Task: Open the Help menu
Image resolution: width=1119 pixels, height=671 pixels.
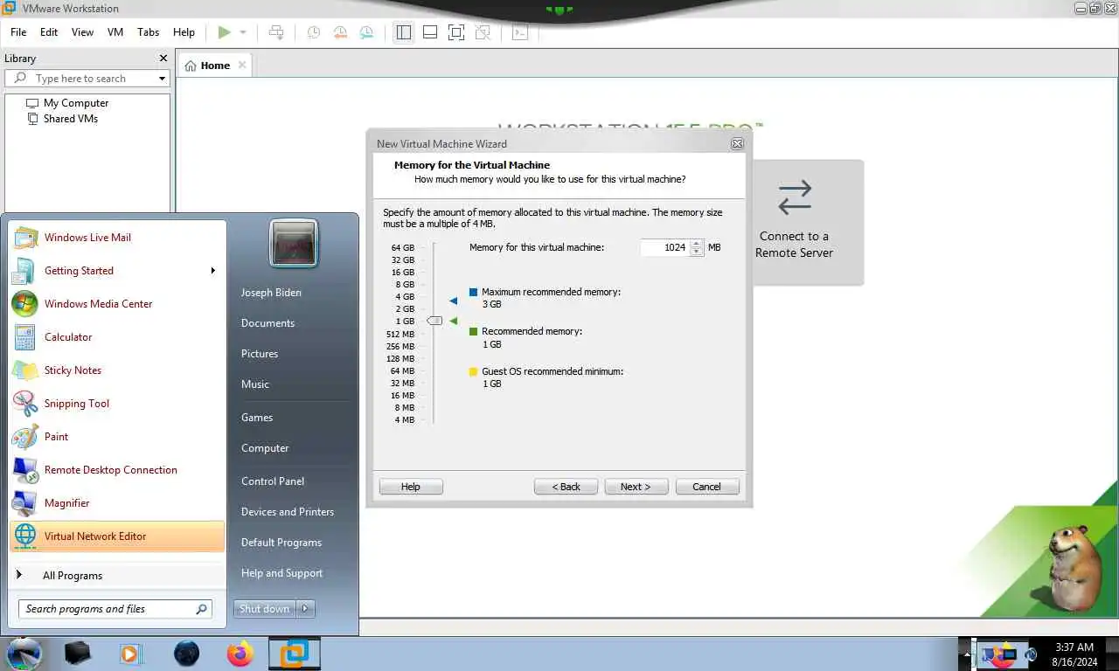Action: (x=184, y=31)
